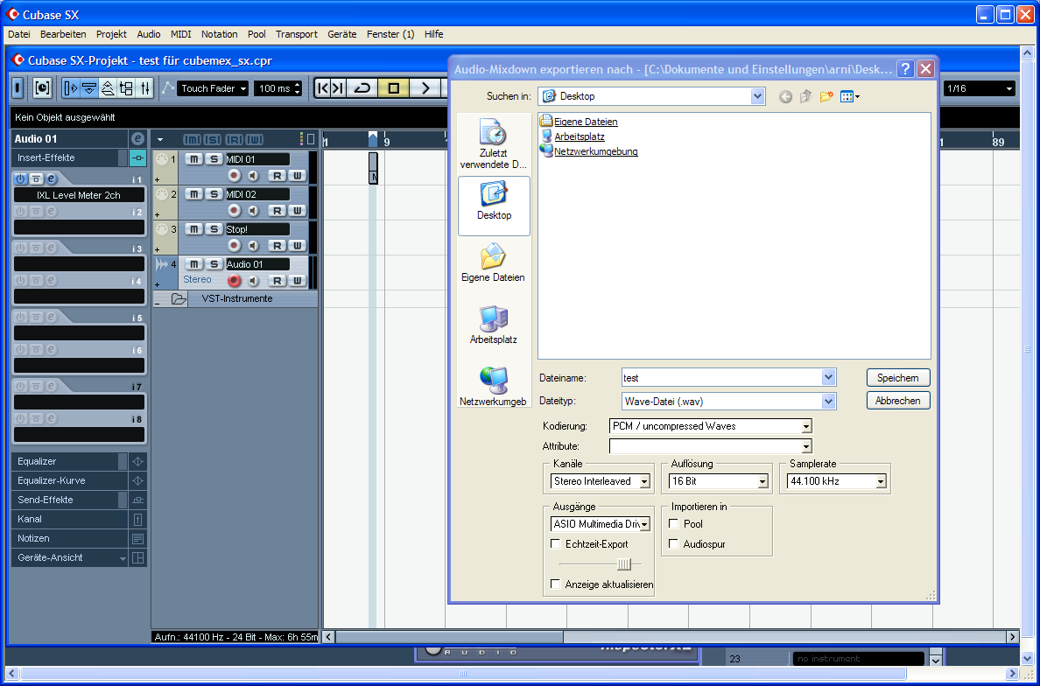Click the Insert-Effekte bypass icon

point(138,157)
